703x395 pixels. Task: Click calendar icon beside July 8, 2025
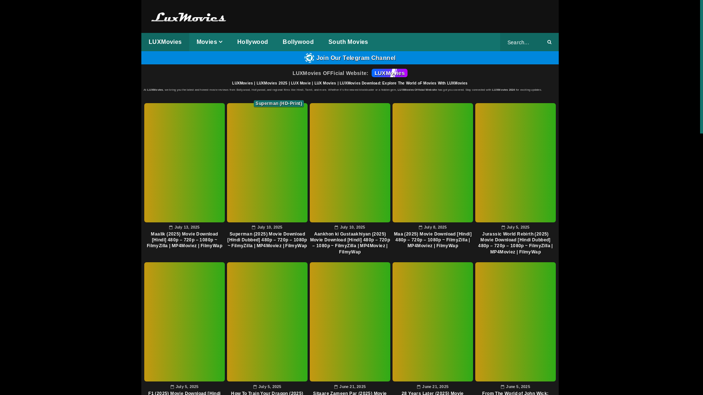[421, 227]
